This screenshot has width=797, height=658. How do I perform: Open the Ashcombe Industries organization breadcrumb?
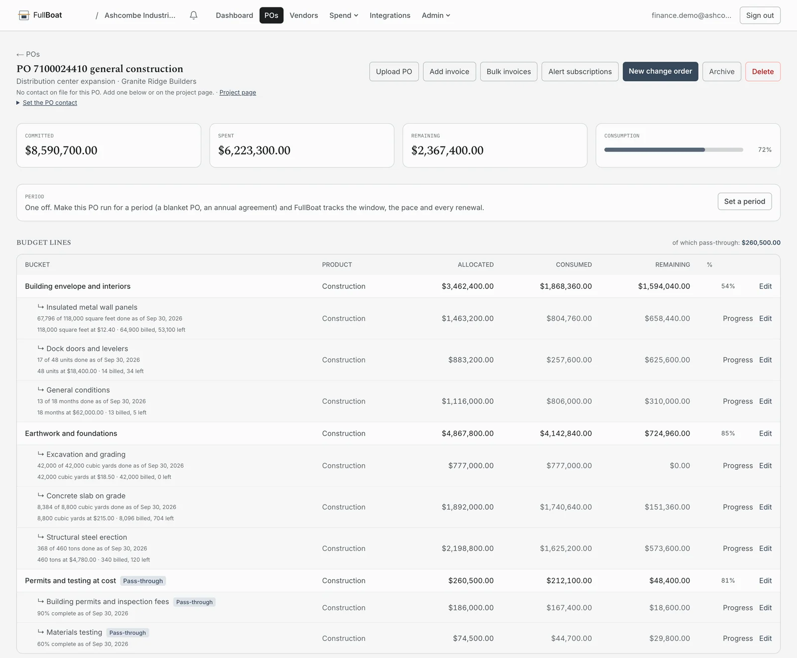coord(140,15)
